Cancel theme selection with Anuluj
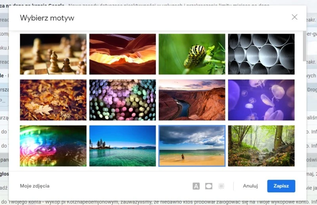Image resolution: width=317 pixels, height=205 pixels. click(250, 186)
